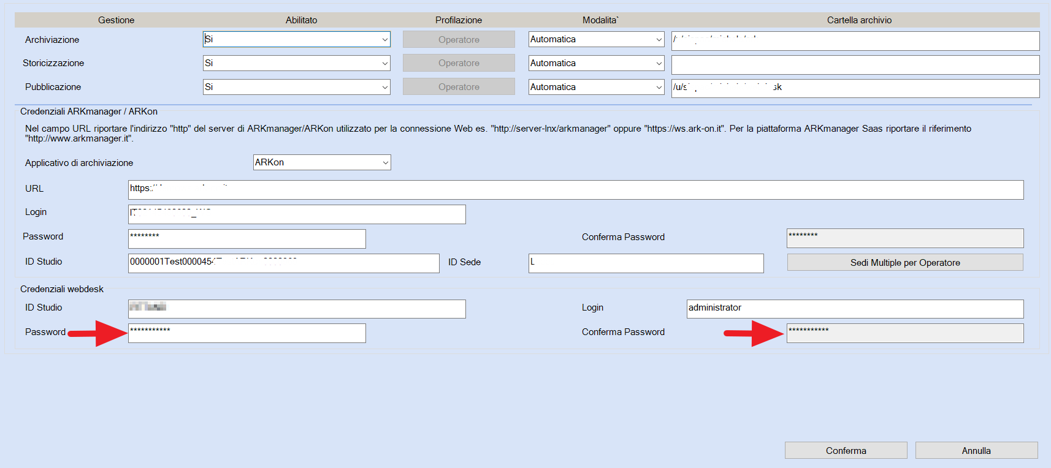1051x468 pixels.
Task: Expand the Pubblicazione Modalita dropdown
Action: 596,87
